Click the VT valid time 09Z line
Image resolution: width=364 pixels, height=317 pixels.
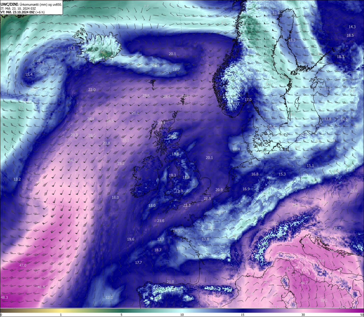pyautogui.click(x=22, y=12)
